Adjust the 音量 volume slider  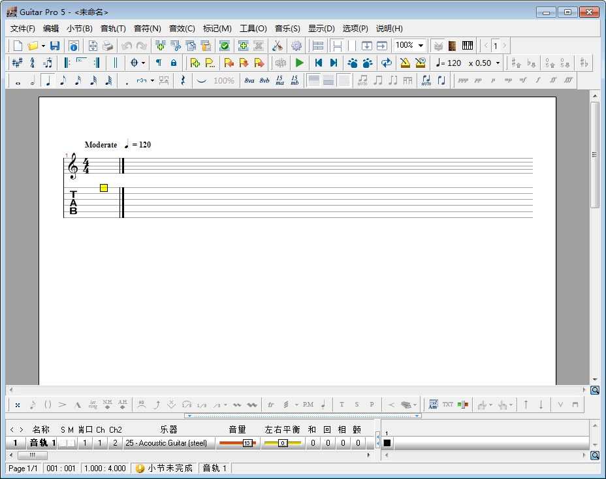(x=238, y=443)
